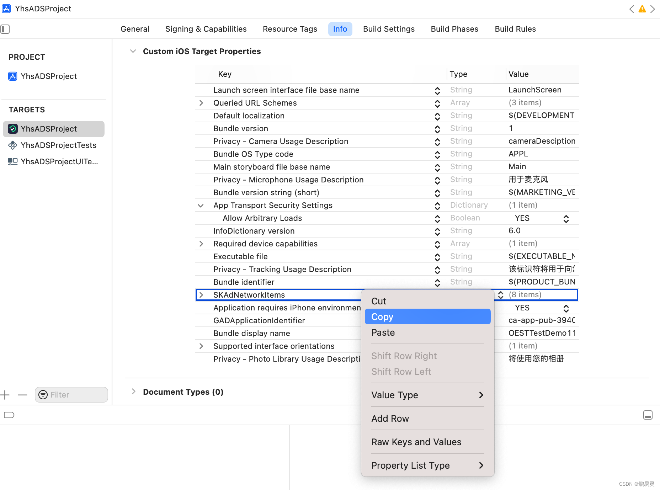660x490 pixels.
Task: Open key stepper for Tracking Usage Description
Action: click(437, 270)
